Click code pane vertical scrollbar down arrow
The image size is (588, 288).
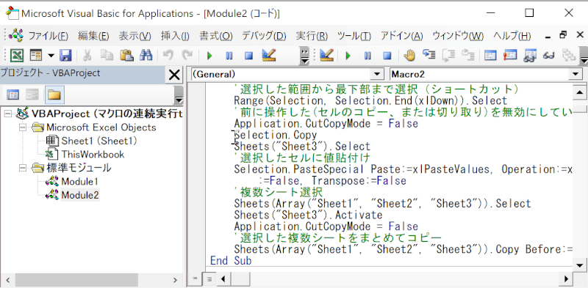tap(580, 265)
